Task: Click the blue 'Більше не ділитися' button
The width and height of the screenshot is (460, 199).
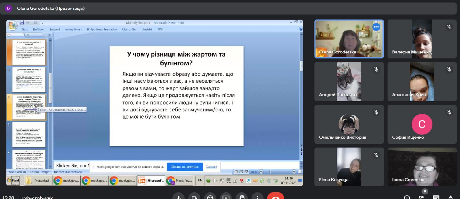Action: pyautogui.click(x=185, y=167)
